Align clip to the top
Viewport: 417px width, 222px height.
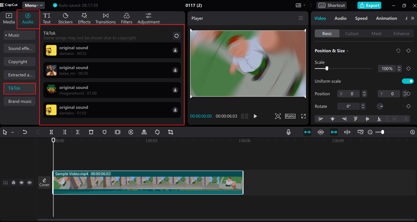coord(356,119)
